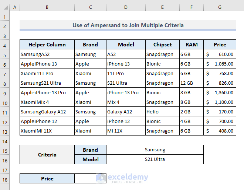Select price cell '1,100.00'
Image resolution: width=244 pixels, height=190 pixels.
tap(220, 102)
